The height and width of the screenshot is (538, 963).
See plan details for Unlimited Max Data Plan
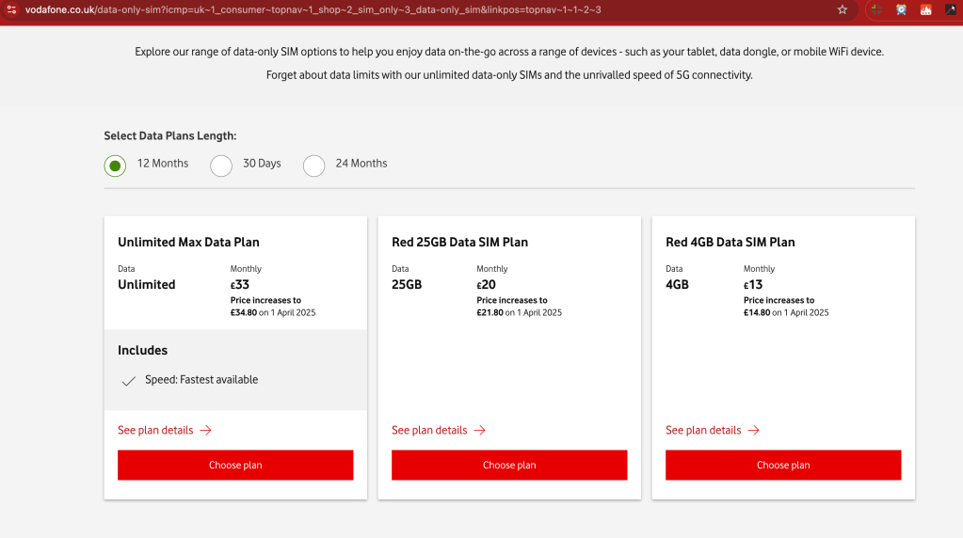click(155, 430)
